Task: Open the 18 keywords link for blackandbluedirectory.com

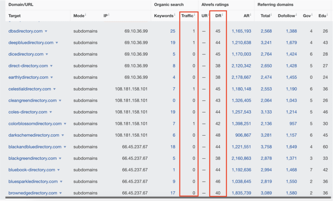Action: (173, 147)
